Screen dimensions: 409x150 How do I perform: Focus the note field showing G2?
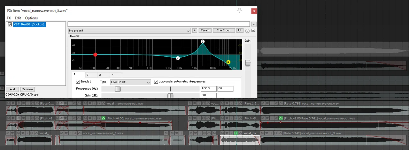pyautogui.click(x=225, y=89)
